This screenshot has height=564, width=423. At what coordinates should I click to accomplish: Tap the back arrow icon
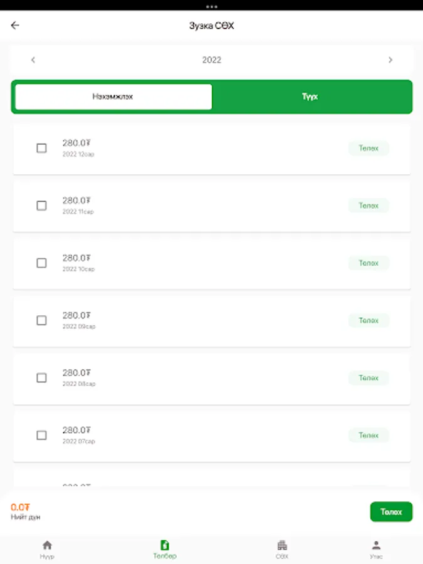coord(15,26)
